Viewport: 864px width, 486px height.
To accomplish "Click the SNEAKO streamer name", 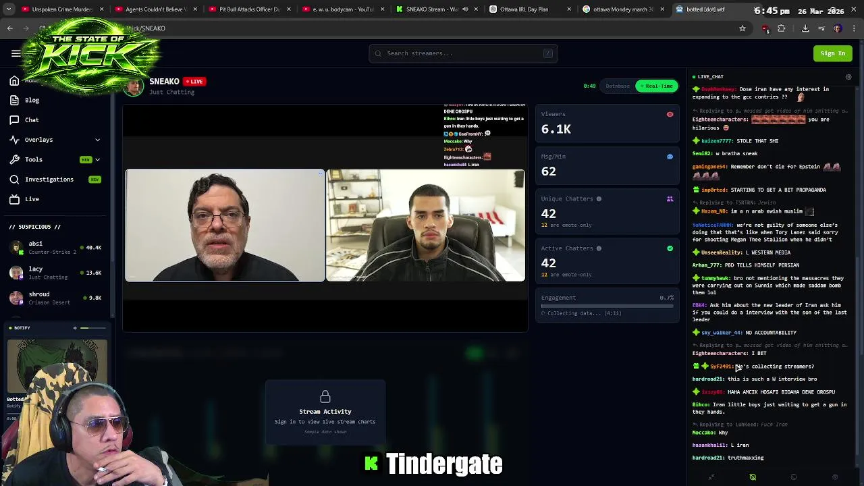I will [164, 81].
